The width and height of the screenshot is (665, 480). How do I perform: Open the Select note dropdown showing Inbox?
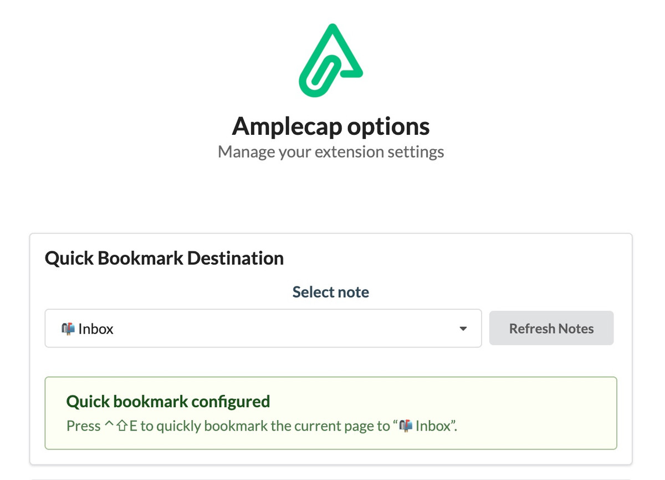click(x=263, y=329)
